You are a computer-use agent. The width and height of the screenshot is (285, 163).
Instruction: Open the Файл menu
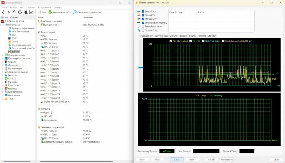[x=4, y=8]
